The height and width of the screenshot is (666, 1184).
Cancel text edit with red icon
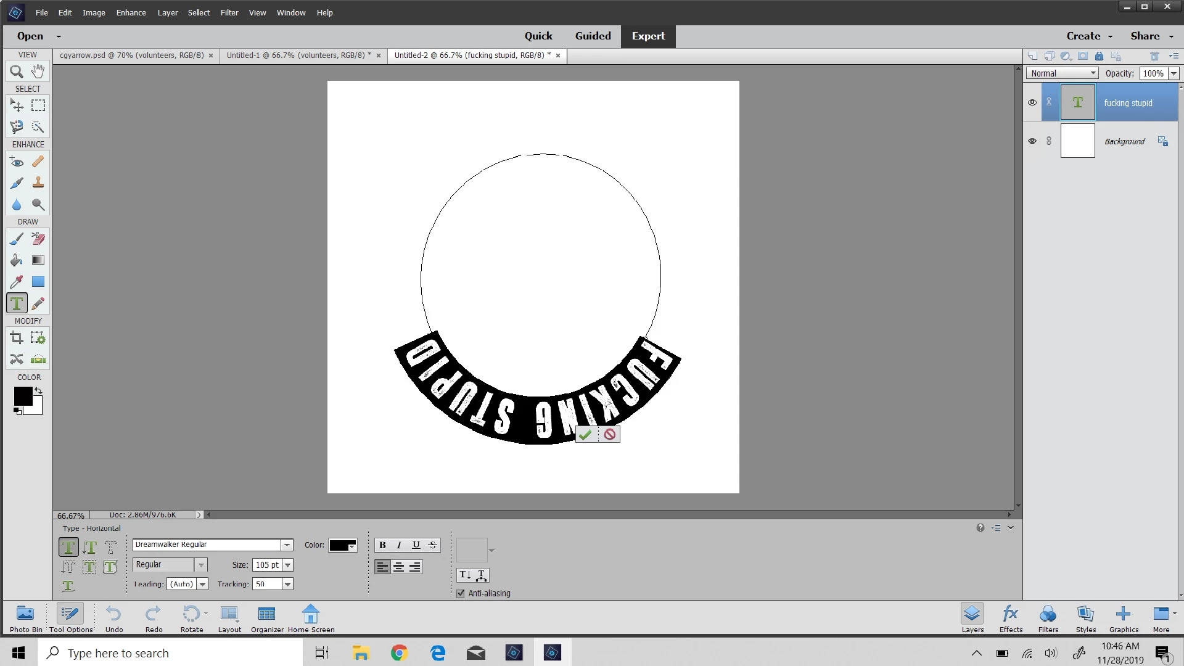coord(610,435)
